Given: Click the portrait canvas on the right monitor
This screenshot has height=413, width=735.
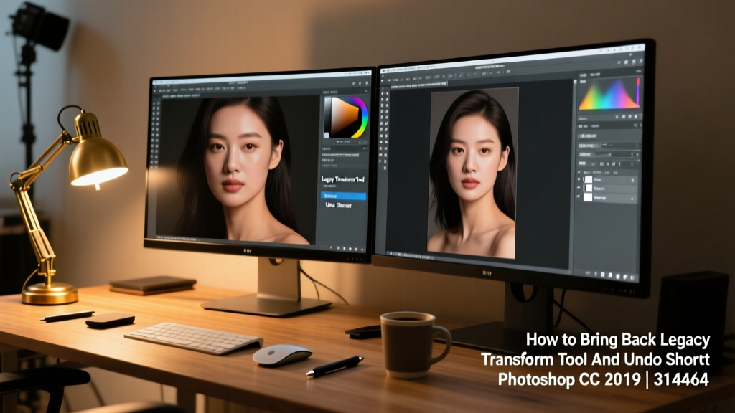Looking at the screenshot, I should tap(472, 172).
